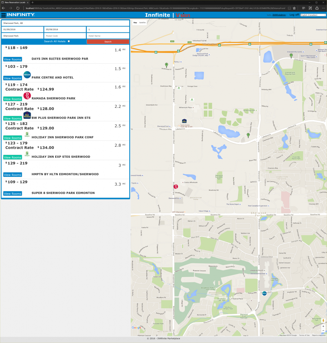View rooms for Super 8 Sherwood Park Edmonton
The height and width of the screenshot is (343, 327).
click(13, 194)
